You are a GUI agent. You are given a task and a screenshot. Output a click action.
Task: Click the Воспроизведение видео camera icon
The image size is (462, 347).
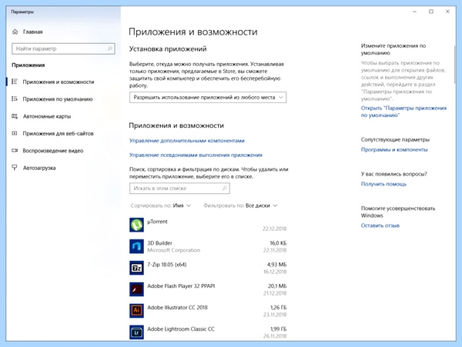[15, 151]
